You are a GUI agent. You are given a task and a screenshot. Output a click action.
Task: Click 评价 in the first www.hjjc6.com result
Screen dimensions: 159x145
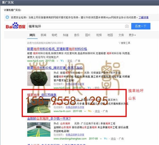coord(70,61)
